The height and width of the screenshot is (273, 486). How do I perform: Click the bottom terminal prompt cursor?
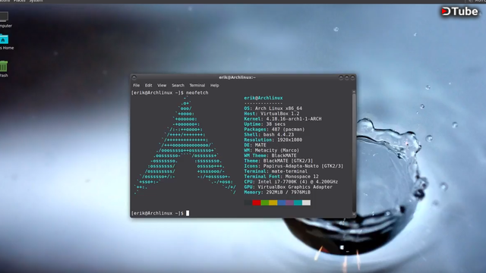(x=188, y=213)
